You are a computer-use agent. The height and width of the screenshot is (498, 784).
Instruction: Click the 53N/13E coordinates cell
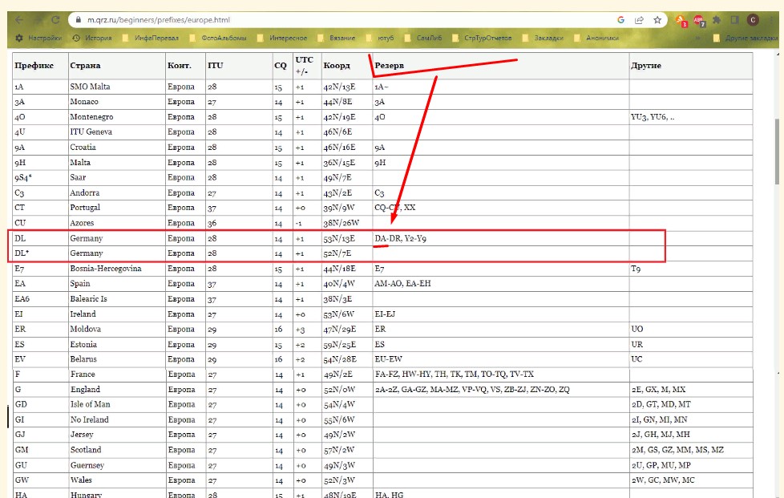point(347,238)
